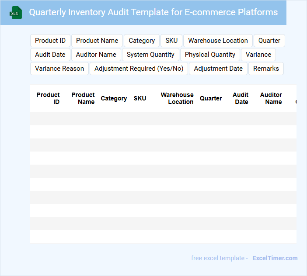
Task: Choose the Category tag chip
Action: (142, 41)
